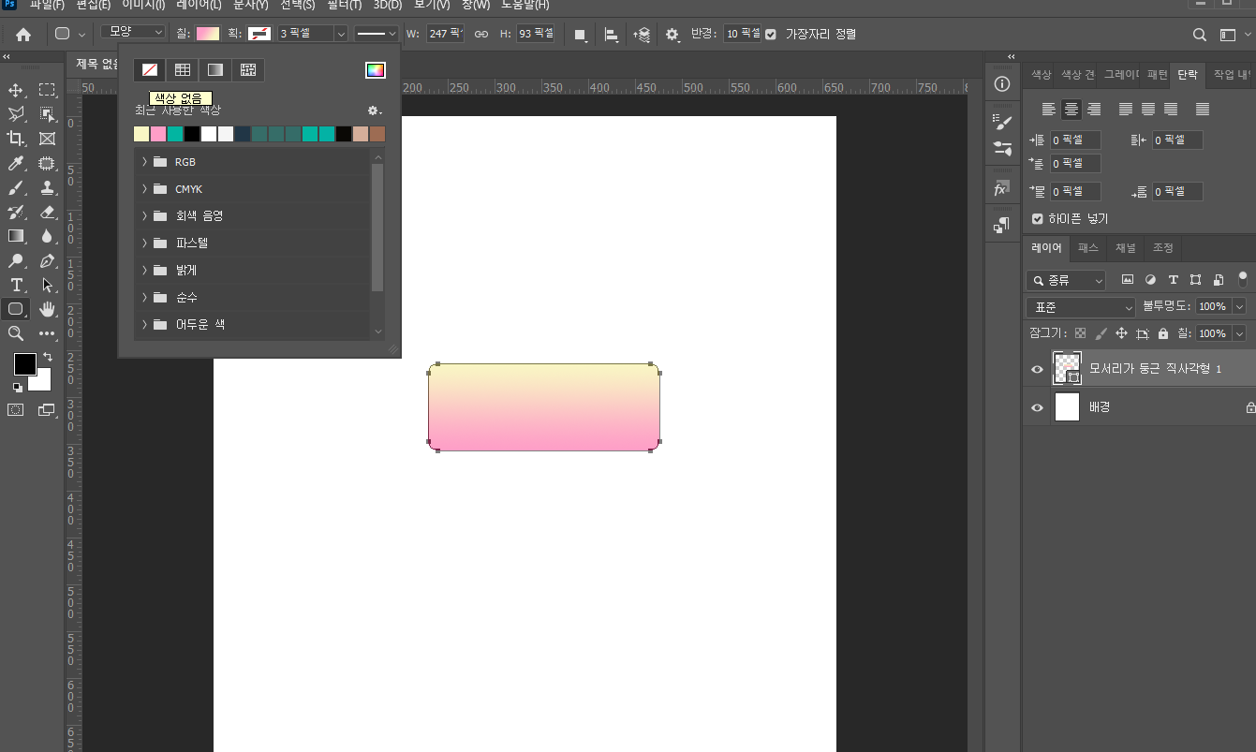Select the Frame tool
The height and width of the screenshot is (752, 1256).
47,139
